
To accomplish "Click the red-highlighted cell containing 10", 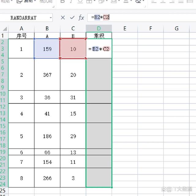I will click(73, 49).
